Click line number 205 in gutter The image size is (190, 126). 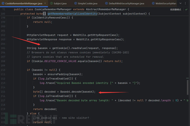[3, 48]
